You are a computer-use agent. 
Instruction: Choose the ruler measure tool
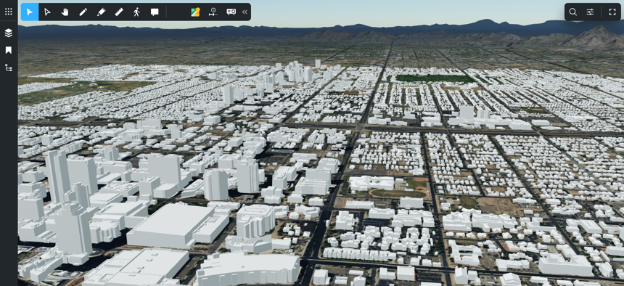pos(119,12)
